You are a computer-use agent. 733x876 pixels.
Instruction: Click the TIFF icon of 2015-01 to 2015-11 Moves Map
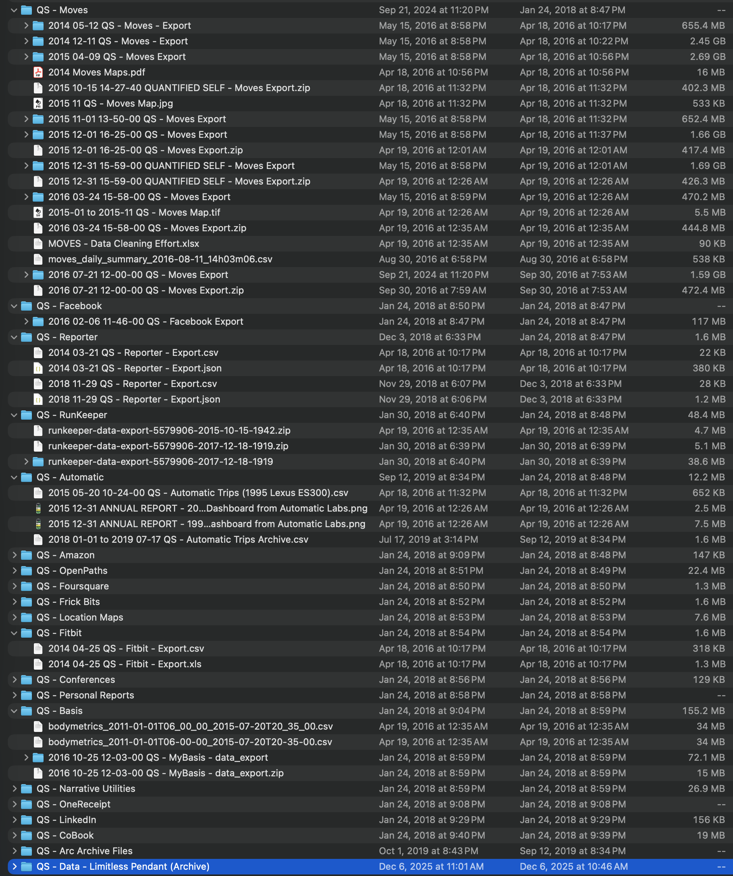(x=38, y=212)
